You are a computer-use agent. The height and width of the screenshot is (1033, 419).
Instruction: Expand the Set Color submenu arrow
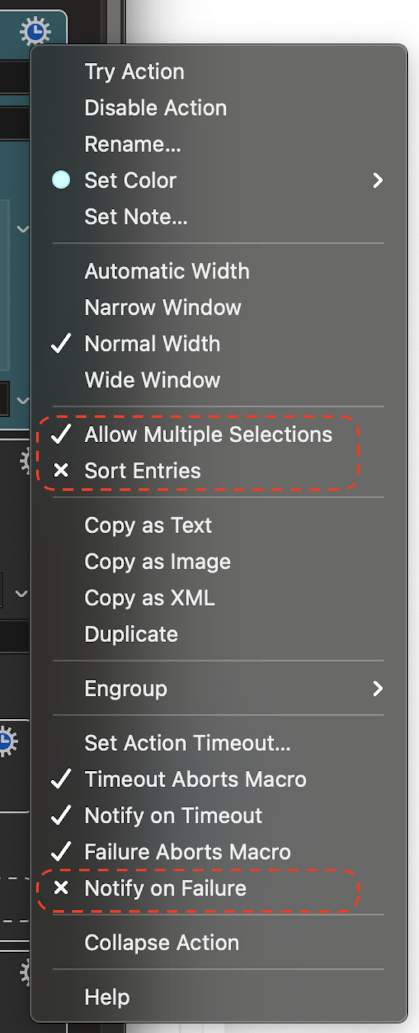[378, 180]
